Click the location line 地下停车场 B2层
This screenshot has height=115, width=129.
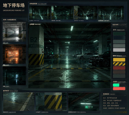point(110,98)
